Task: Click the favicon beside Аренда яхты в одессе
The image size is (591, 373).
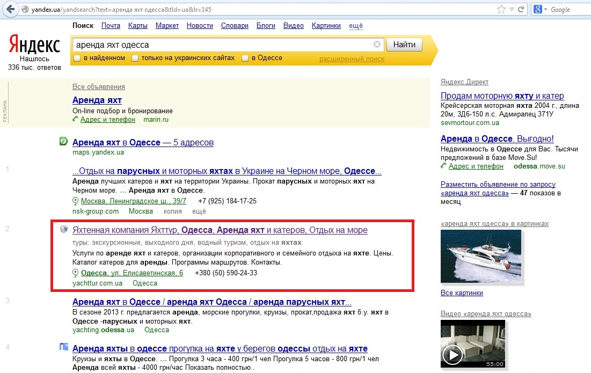Action: 64,347
